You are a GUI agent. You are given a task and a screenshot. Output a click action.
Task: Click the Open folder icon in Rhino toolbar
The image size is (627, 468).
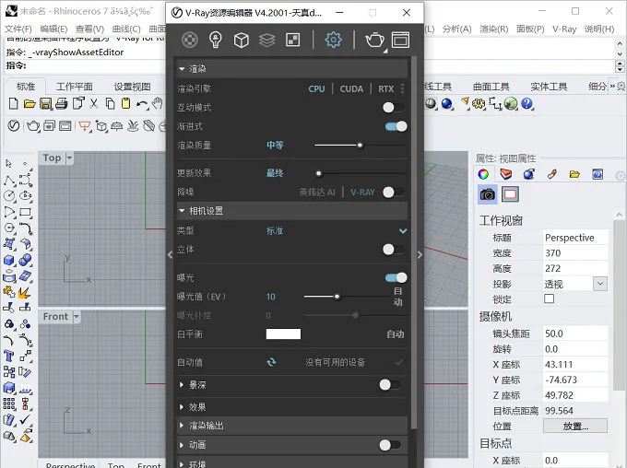30,104
